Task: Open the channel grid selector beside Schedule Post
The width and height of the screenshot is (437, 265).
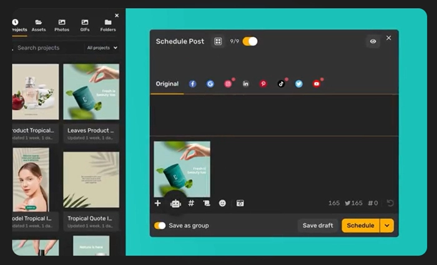Action: click(218, 42)
